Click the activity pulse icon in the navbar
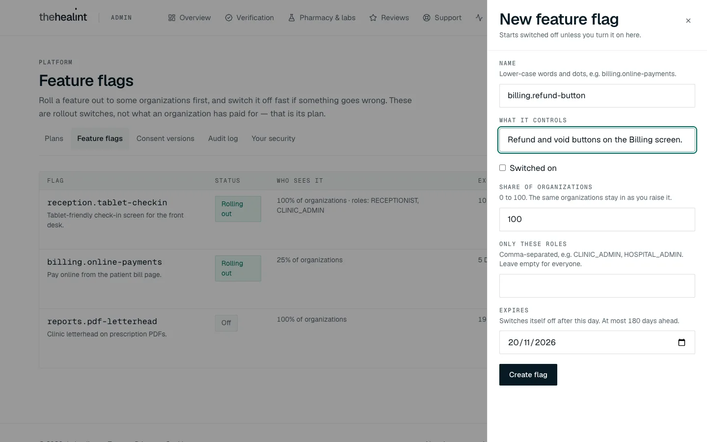This screenshot has width=707, height=442. [x=479, y=18]
